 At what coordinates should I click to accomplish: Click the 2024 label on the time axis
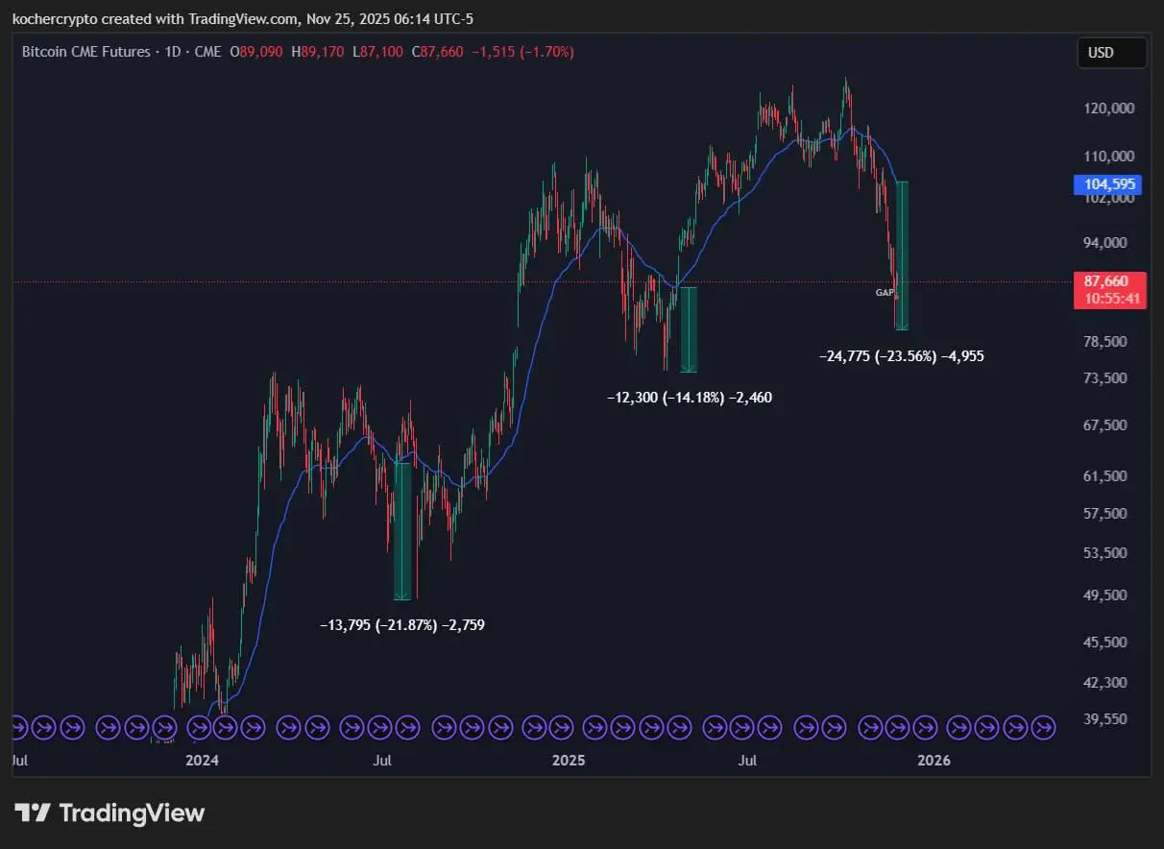[x=202, y=761]
